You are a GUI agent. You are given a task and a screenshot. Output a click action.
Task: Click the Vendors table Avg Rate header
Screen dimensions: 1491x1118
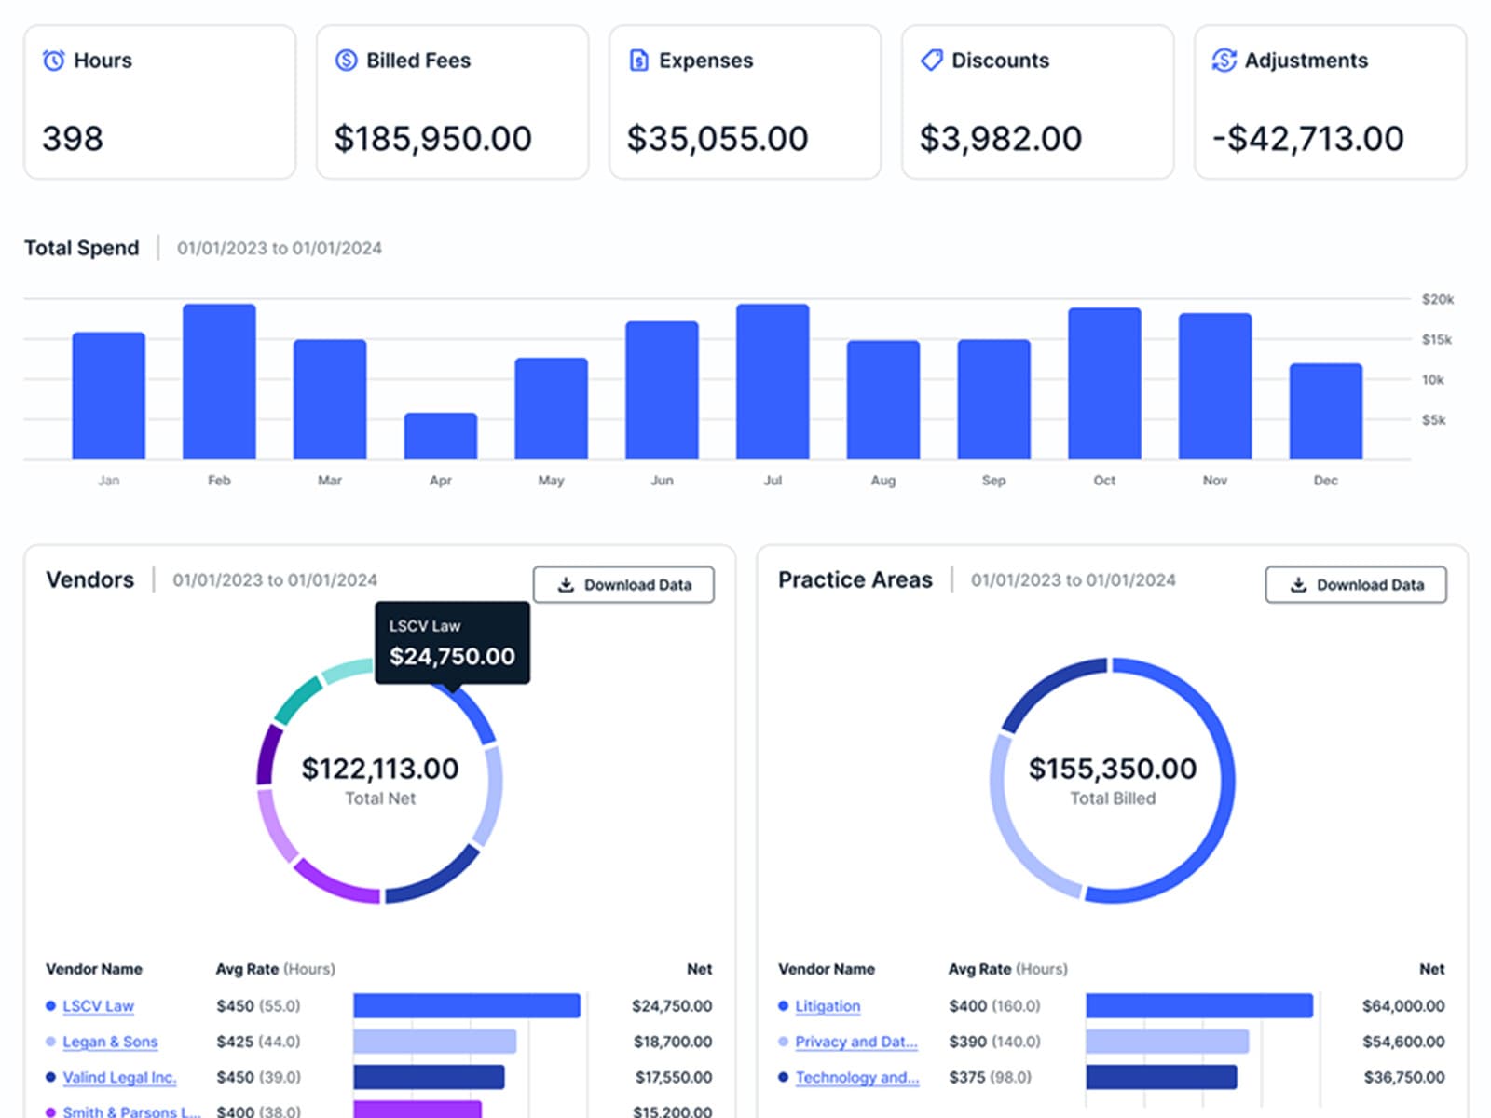click(276, 969)
